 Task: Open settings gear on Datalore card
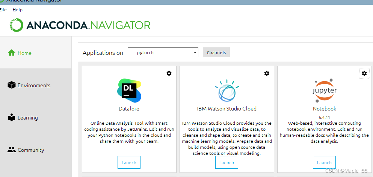coord(169,73)
